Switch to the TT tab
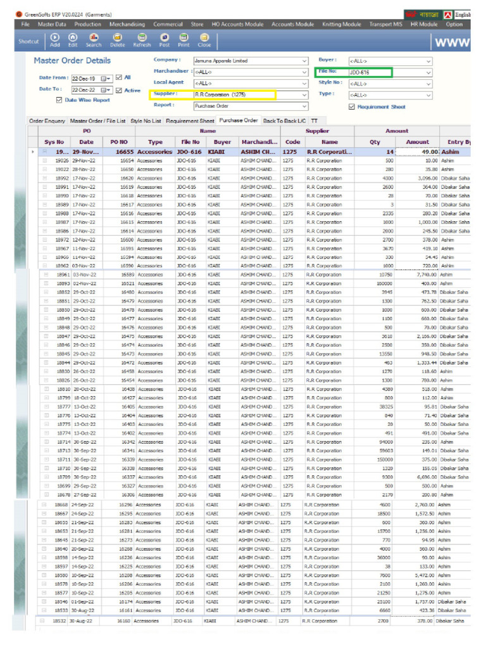The image size is (486, 649). 315,121
